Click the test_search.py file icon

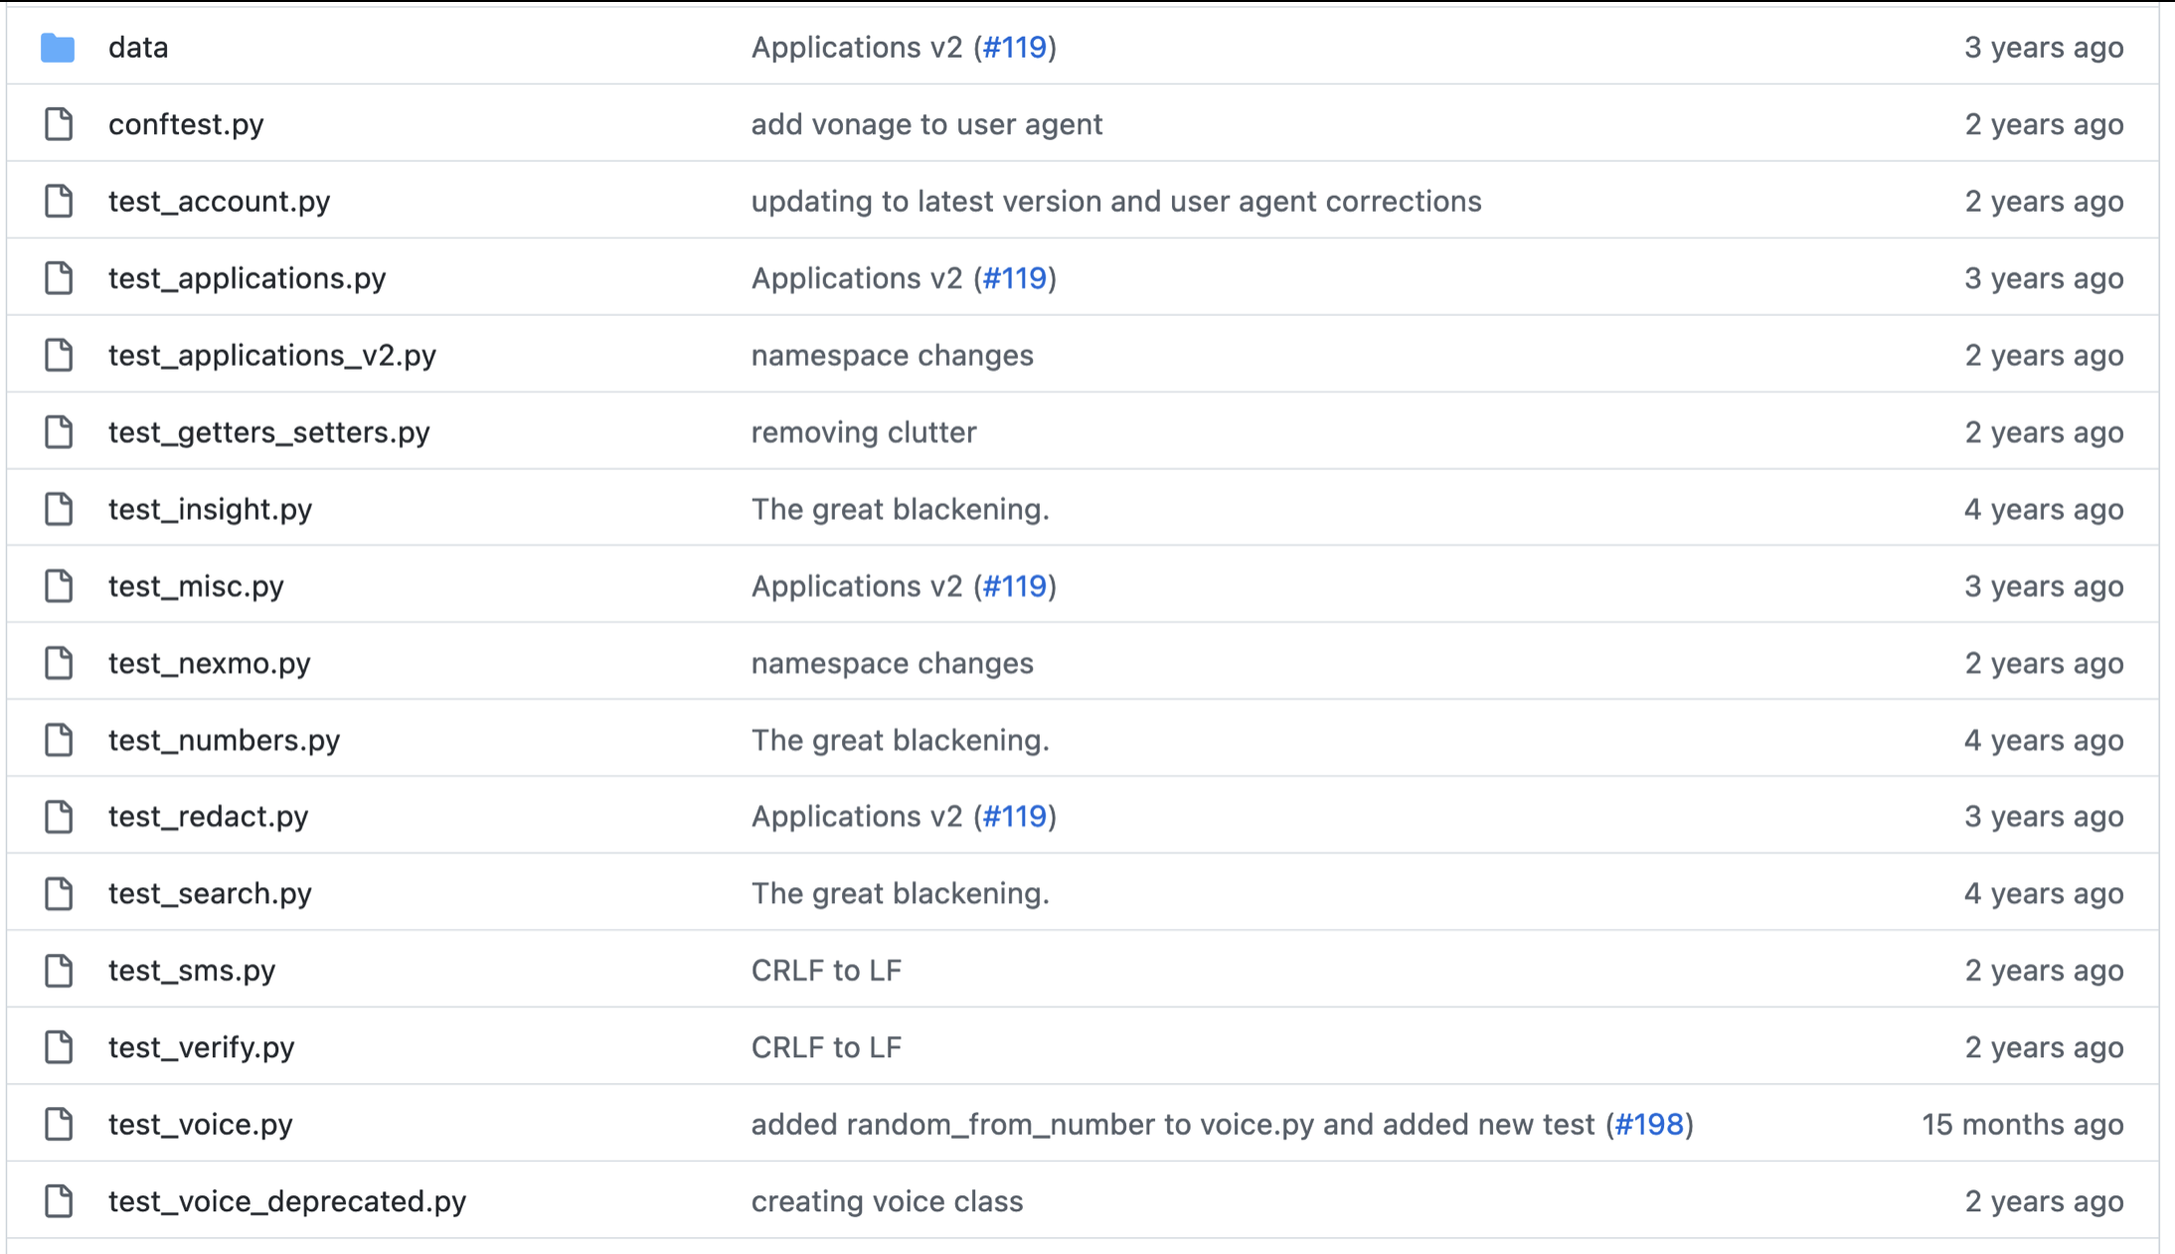pos(59,893)
